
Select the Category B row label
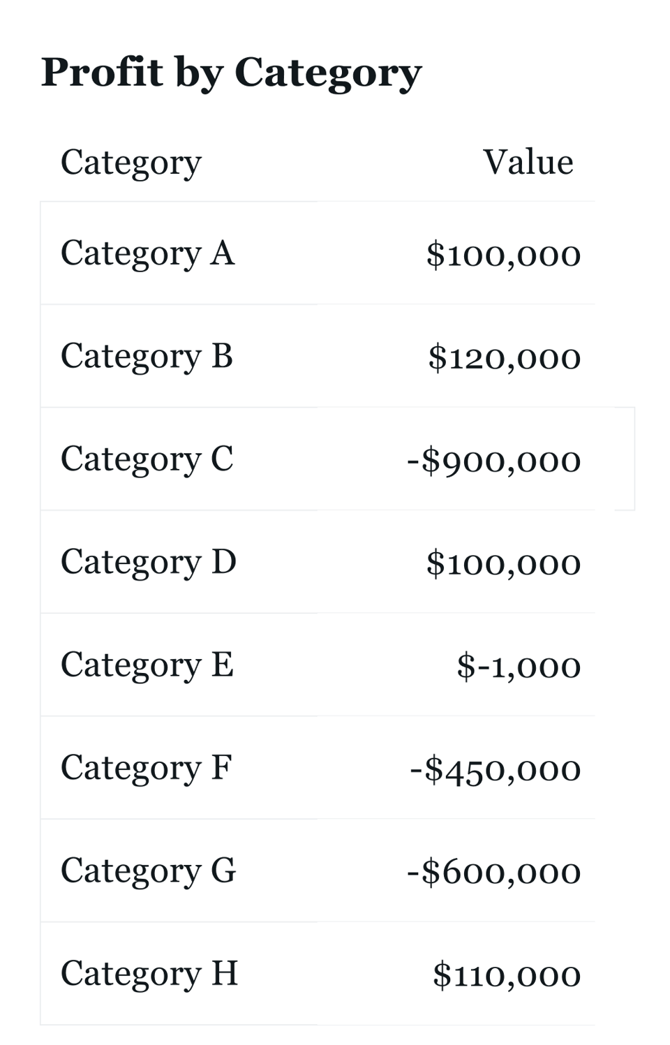coord(147,356)
